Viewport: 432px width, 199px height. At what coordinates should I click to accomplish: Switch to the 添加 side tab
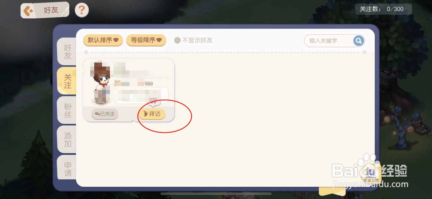click(x=67, y=139)
